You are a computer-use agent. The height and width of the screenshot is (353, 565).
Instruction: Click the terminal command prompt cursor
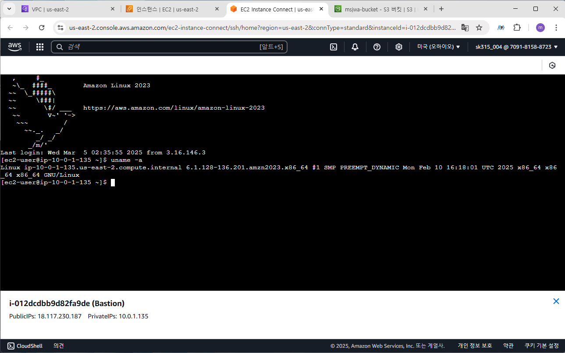tap(113, 182)
